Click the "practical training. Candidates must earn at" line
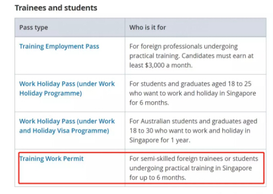Screen dimensions: 273x194 tap(192, 56)
